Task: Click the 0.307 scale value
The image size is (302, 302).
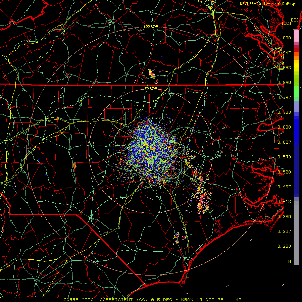Action: (x=284, y=232)
